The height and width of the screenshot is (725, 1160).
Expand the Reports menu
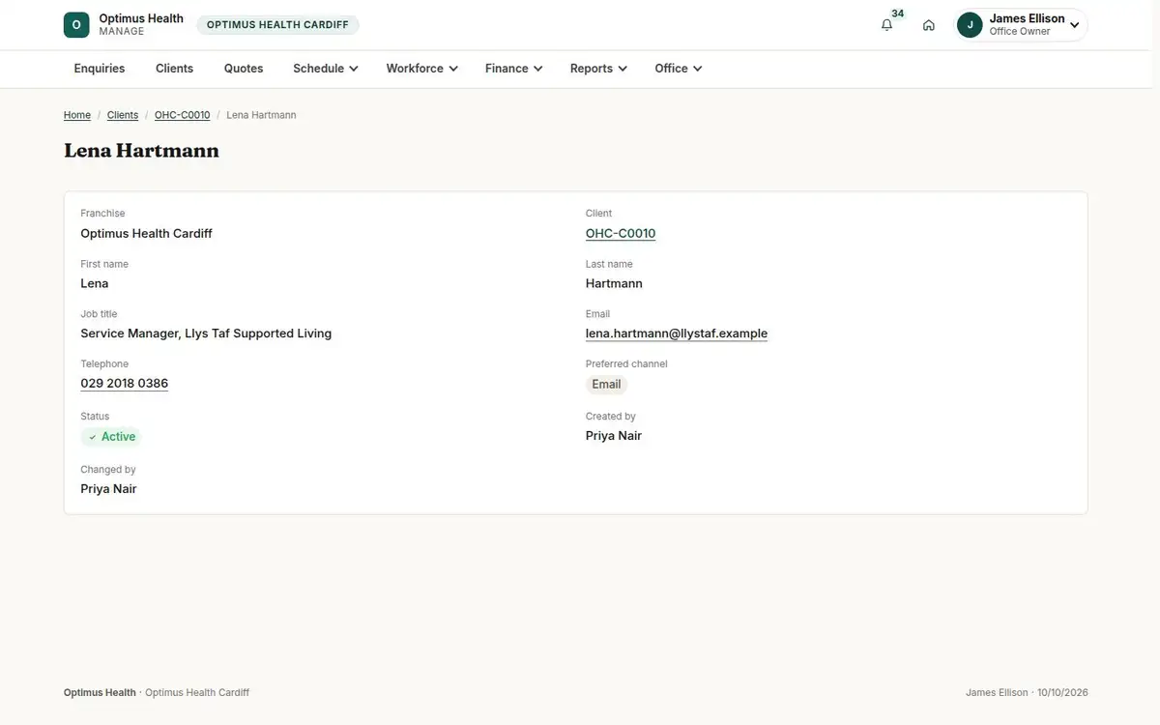[599, 69]
